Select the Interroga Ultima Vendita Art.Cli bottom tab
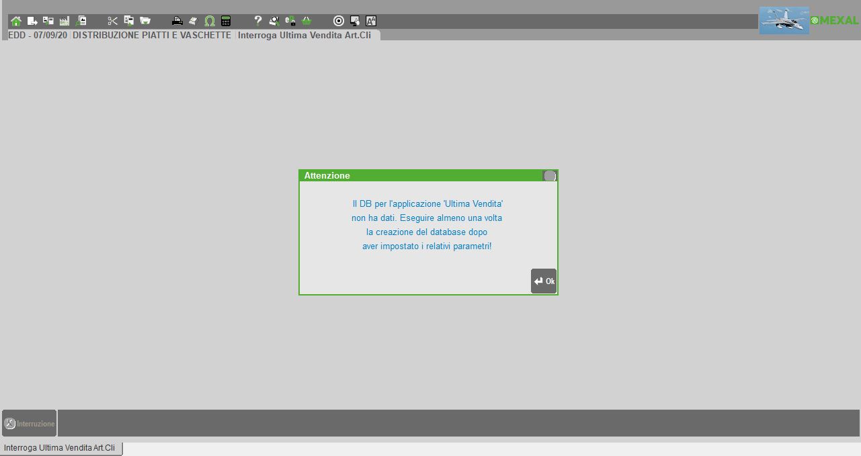The image size is (861, 456). (x=60, y=448)
